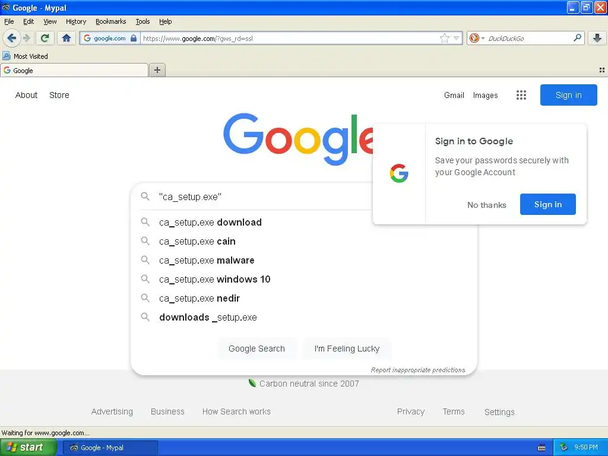Open the Business footer link
Screen dimensions: 608x456
167,411
